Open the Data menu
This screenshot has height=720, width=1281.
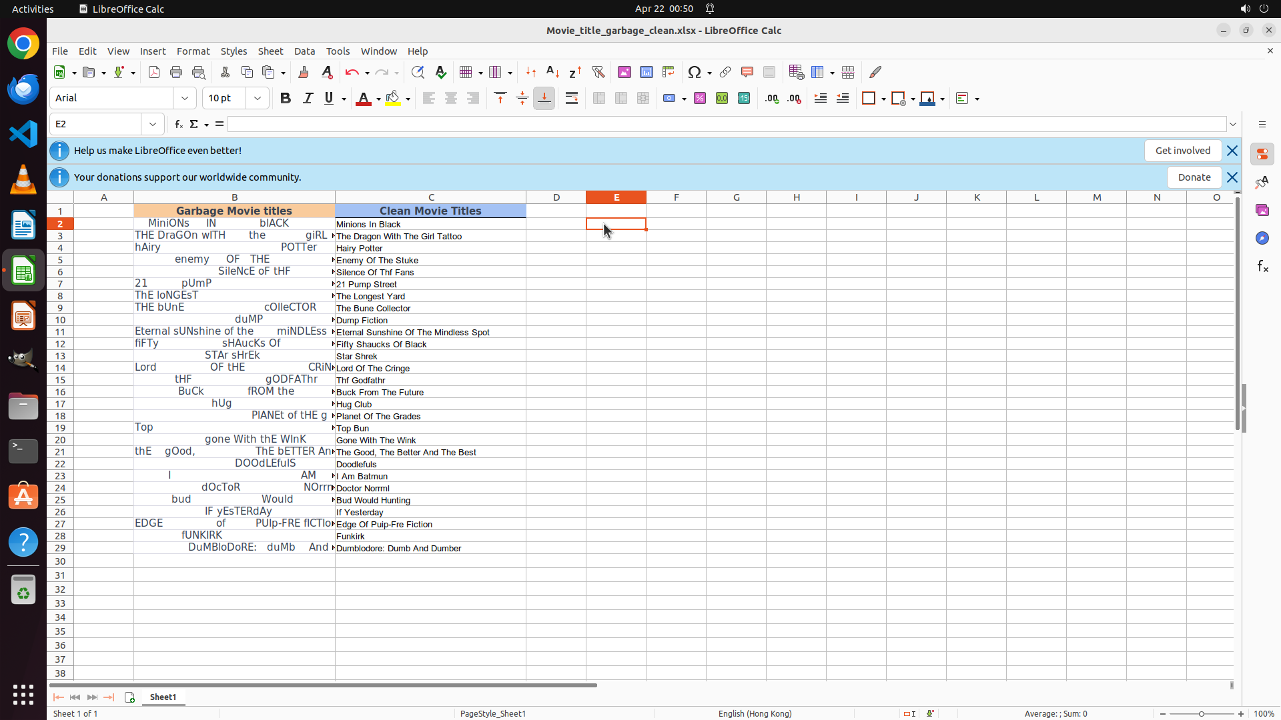(304, 51)
